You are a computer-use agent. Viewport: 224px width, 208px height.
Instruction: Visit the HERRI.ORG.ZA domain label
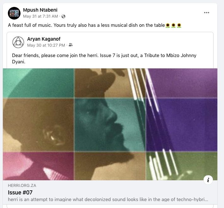click(x=22, y=186)
